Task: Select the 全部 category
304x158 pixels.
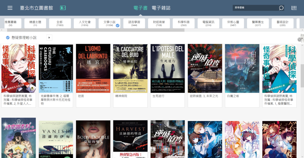Action: click(x=60, y=23)
